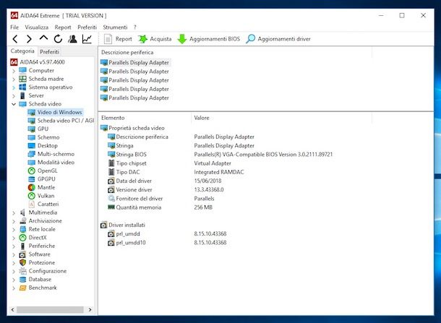Expand the Scheda madre node
This screenshot has width=441, height=323.
[x=14, y=79]
